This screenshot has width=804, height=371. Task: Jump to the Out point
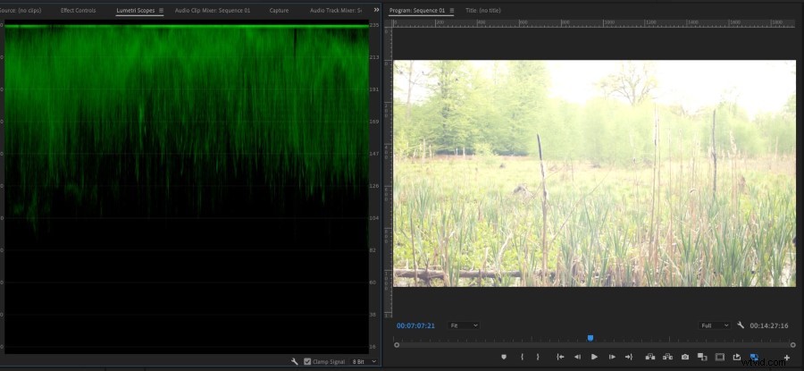pos(629,357)
